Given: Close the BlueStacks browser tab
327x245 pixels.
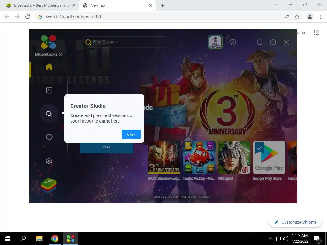Looking at the screenshot, I should click(x=74, y=5).
